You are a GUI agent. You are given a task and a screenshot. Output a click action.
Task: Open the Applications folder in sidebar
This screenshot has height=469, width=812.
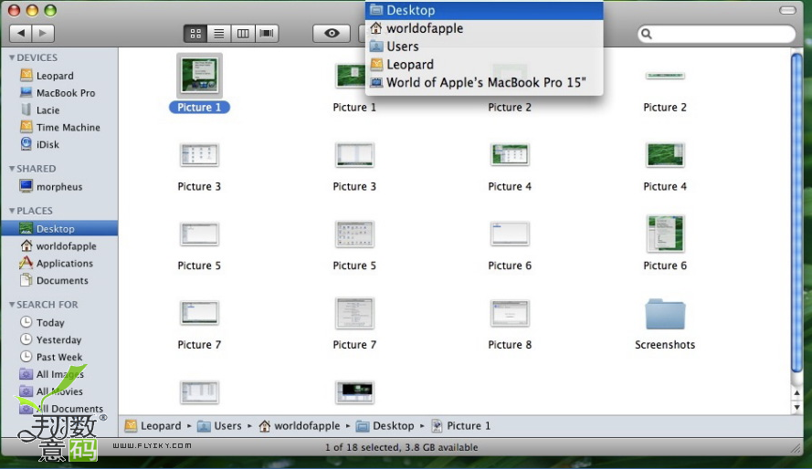click(x=64, y=264)
